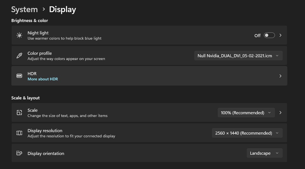
Task: Click the Color profile eyedropper icon
Action: tap(19, 56)
